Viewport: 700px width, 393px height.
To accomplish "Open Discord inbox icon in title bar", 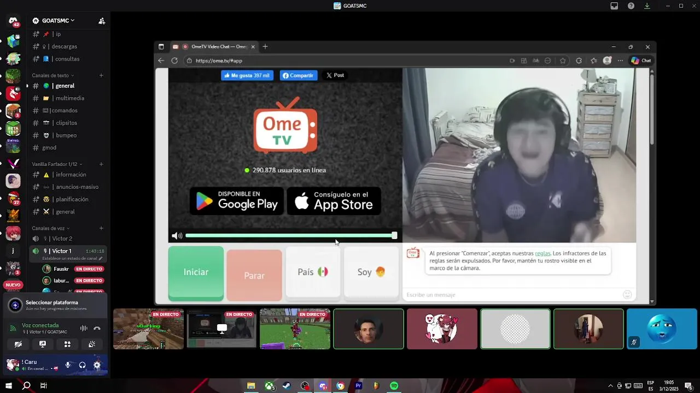I will (614, 6).
